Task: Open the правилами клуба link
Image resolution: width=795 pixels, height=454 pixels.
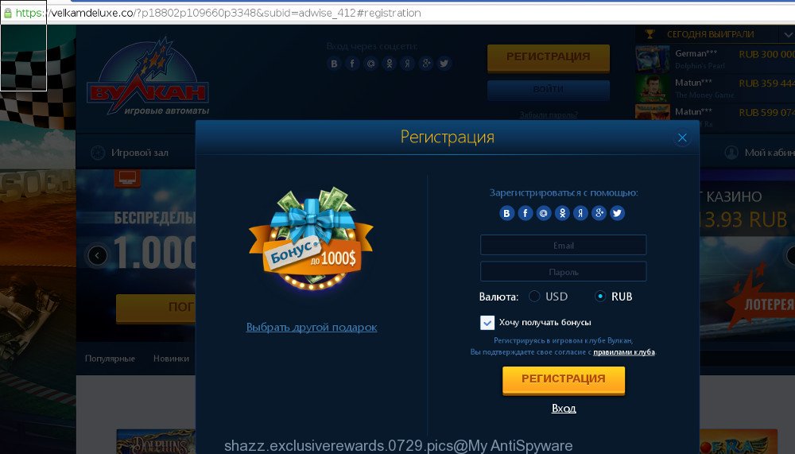Action: click(624, 352)
